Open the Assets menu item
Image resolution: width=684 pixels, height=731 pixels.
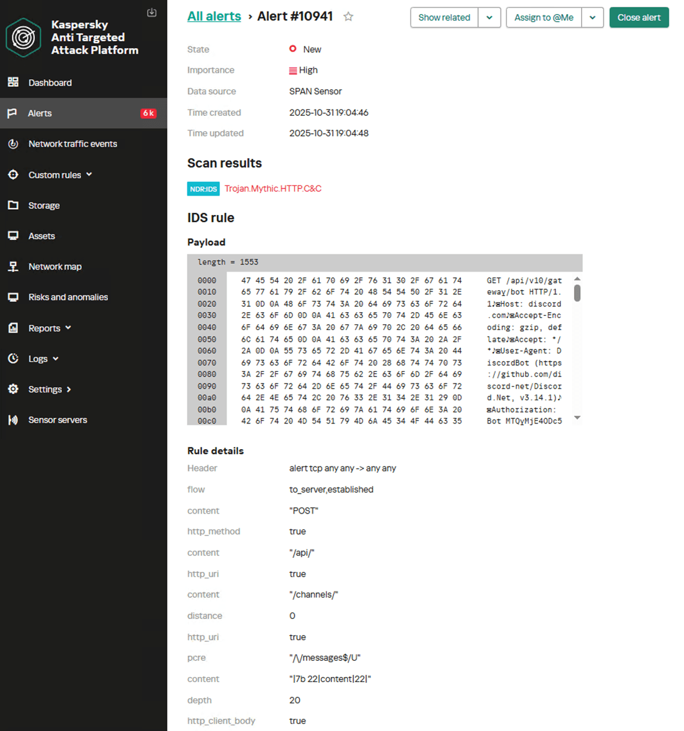[42, 236]
